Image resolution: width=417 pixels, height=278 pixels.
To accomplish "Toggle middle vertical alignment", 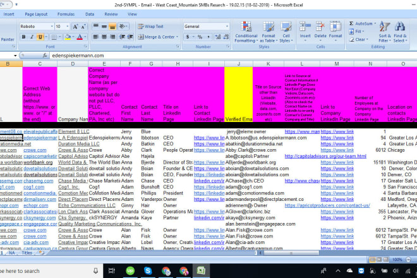I will [104, 27].
